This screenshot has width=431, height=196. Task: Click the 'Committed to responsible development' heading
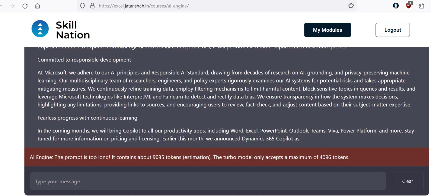84,60
